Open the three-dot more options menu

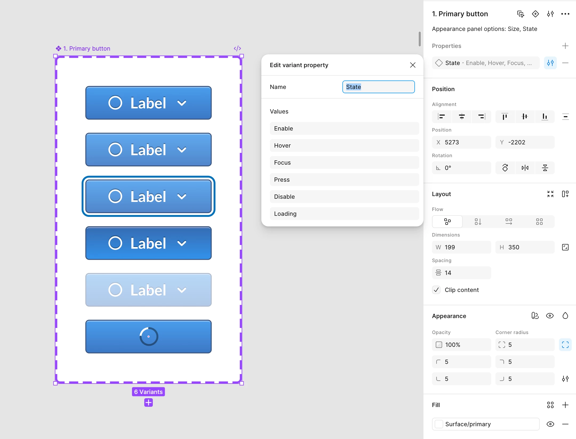click(x=565, y=14)
